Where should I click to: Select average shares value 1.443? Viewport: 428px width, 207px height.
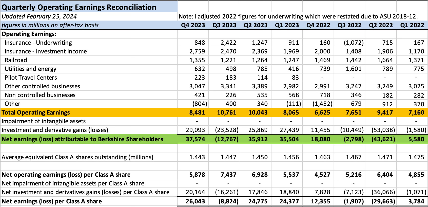(197, 157)
